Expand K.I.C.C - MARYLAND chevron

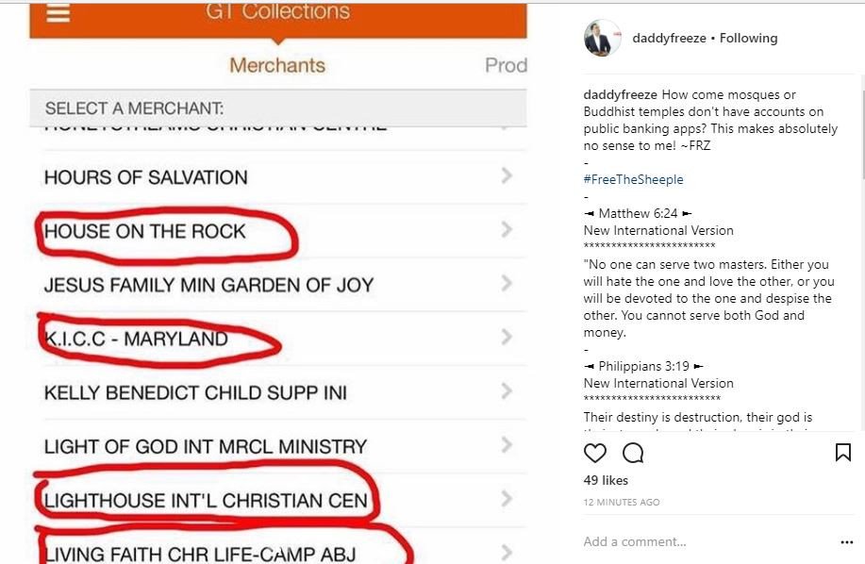point(507,337)
